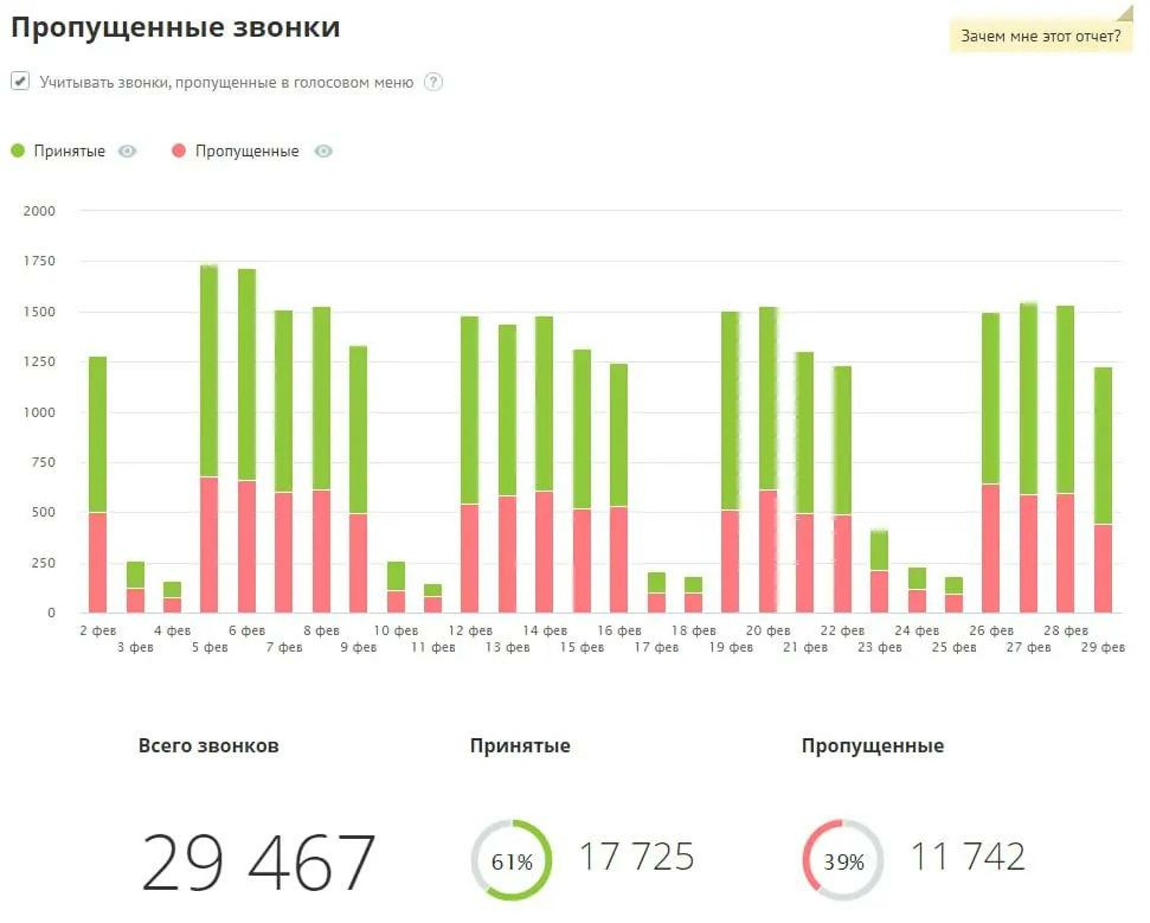Click the 6 фев green bar segment

(247, 375)
